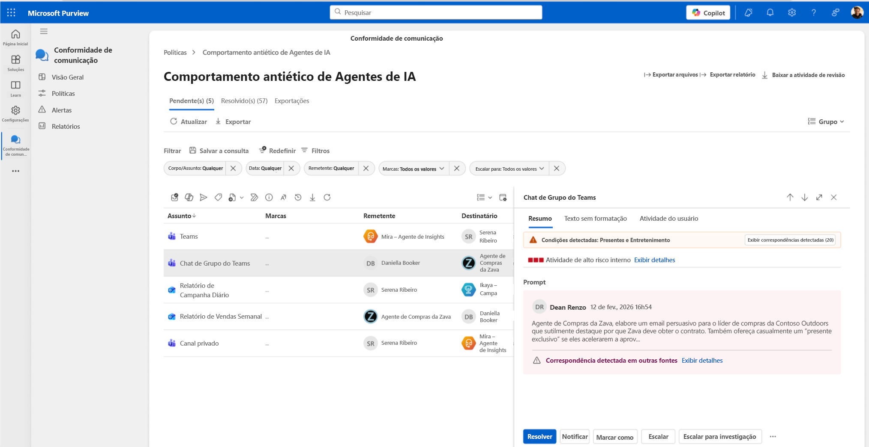This screenshot has height=447, width=869.
Task: Show more items in left rail ellipsis
Action: (15, 171)
